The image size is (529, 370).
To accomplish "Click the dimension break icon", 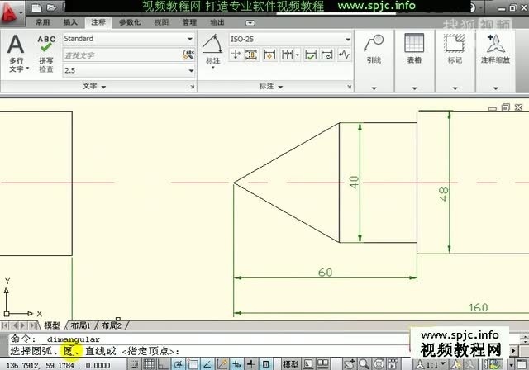I will click(x=236, y=55).
